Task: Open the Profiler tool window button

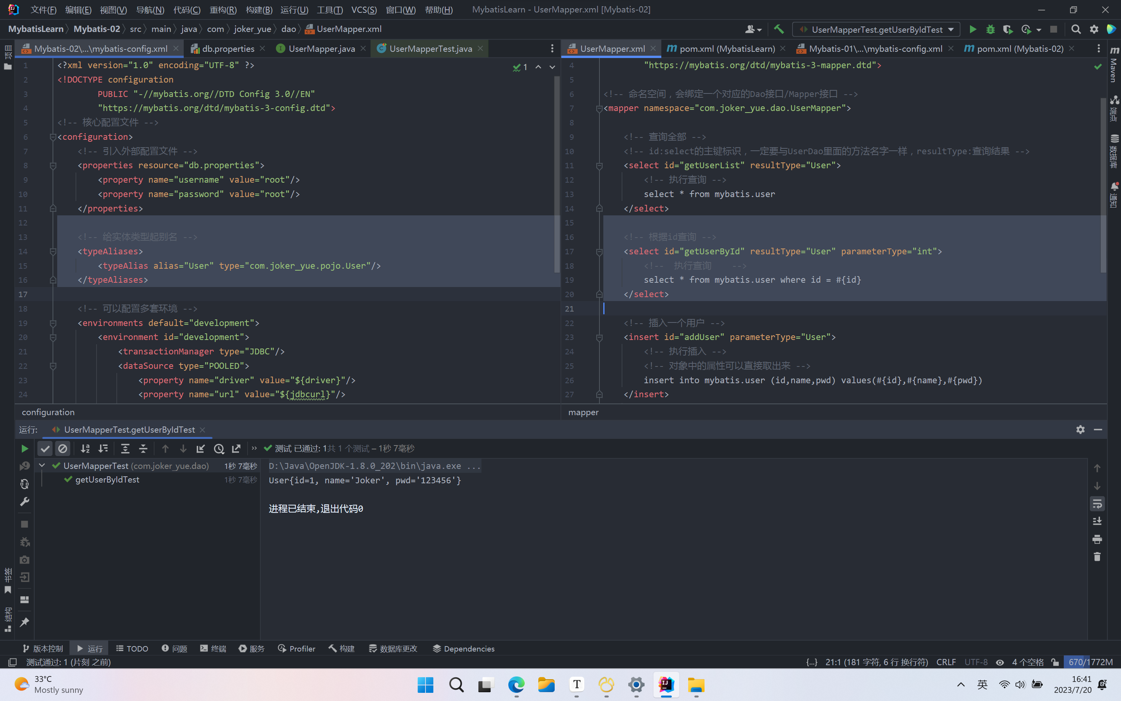Action: point(297,648)
